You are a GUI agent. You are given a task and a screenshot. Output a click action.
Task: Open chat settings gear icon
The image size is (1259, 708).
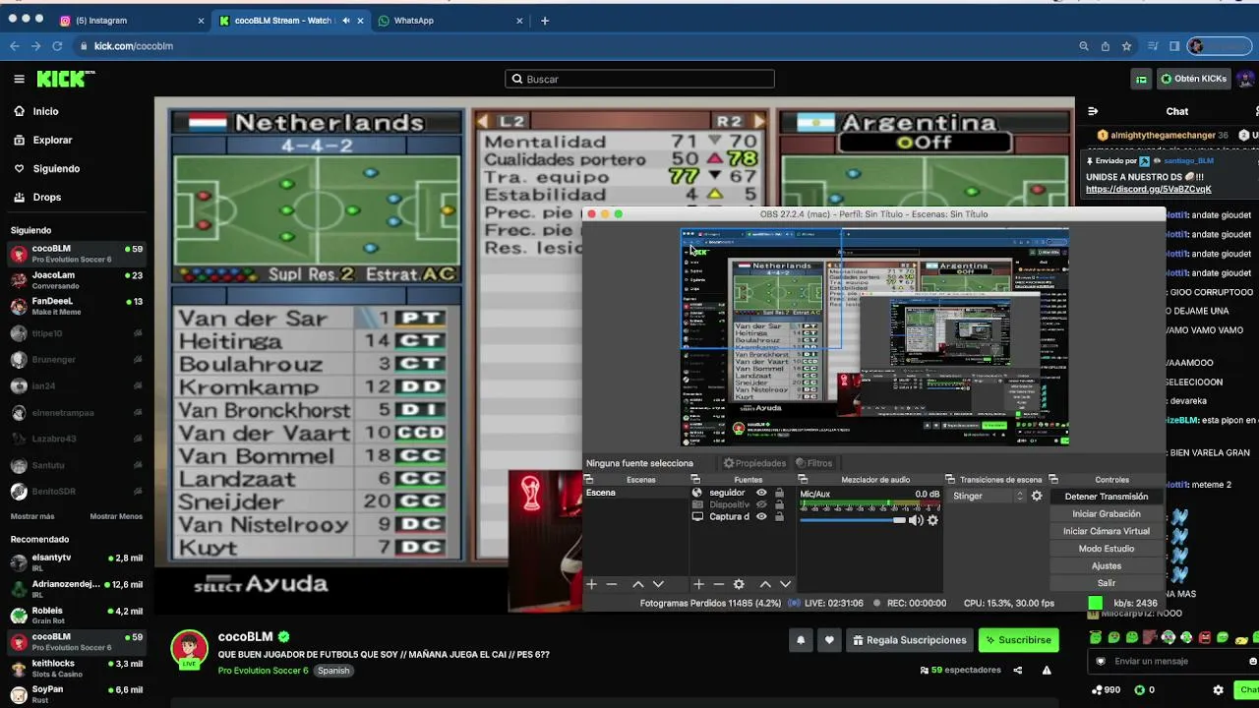point(1218,690)
